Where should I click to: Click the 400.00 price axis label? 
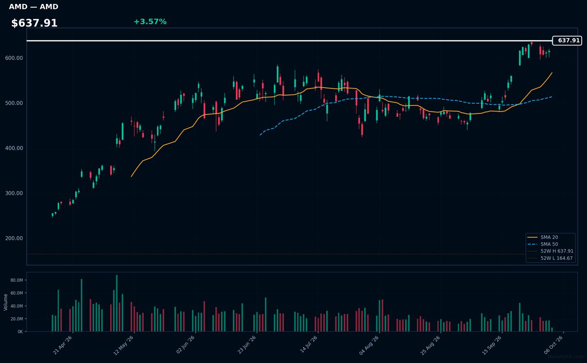14,148
